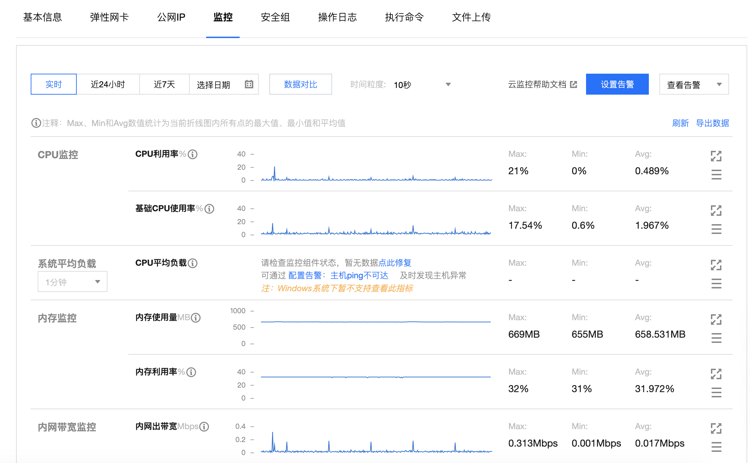Click the 设置告警 button
Viewport: 750px width, 463px height.
pos(617,84)
